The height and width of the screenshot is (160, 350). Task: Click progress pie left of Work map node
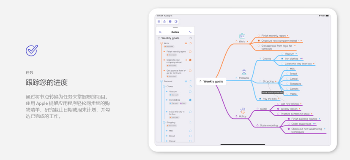pyautogui.click(x=236, y=41)
